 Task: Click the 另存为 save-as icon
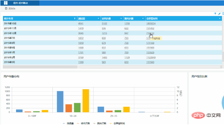pos(6,9)
